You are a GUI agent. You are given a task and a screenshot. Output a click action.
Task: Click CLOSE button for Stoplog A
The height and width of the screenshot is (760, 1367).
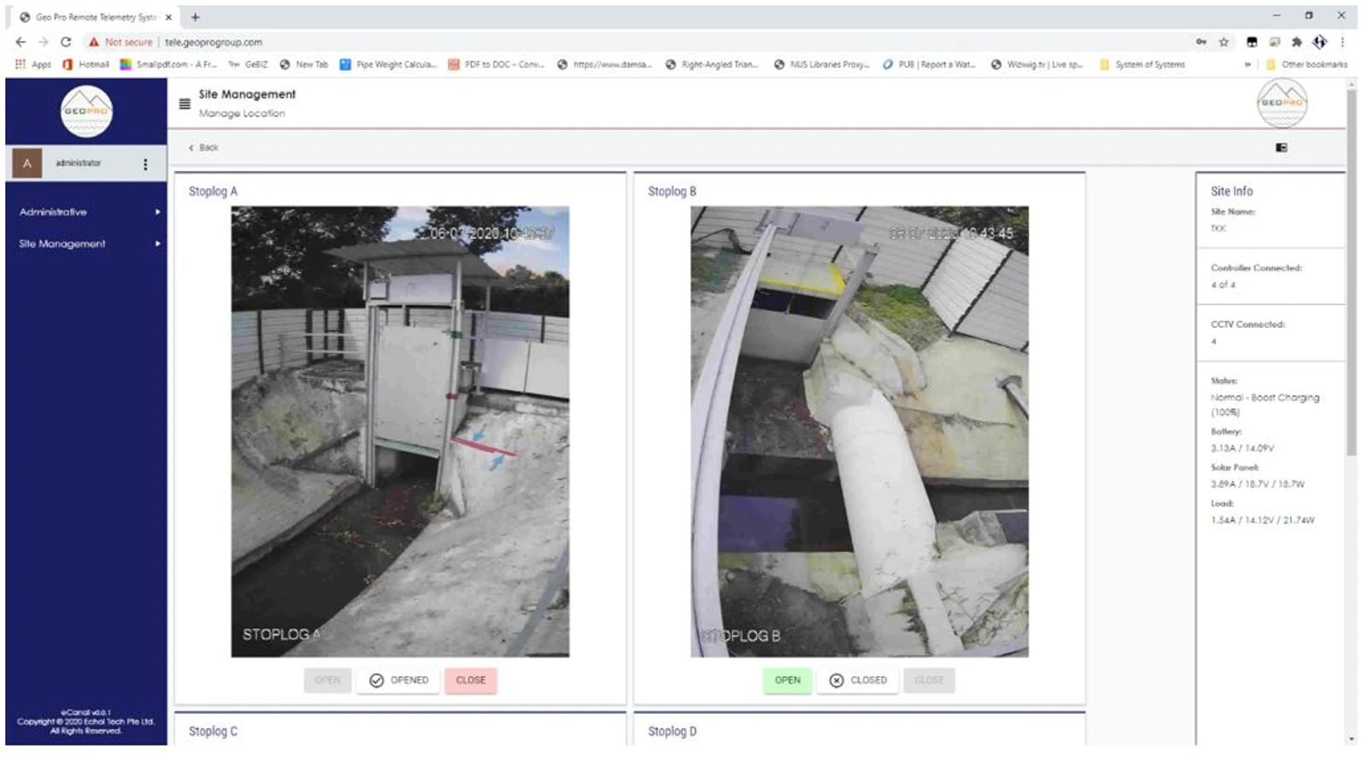471,680
